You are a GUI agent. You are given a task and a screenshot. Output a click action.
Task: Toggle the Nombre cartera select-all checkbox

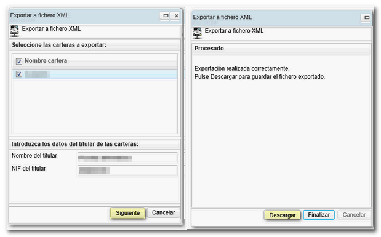[19, 62]
